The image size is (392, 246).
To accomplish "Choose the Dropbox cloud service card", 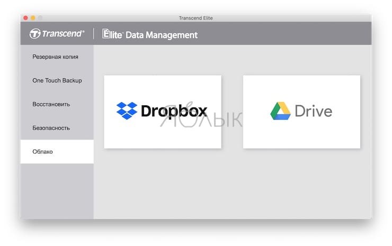I will (x=163, y=112).
